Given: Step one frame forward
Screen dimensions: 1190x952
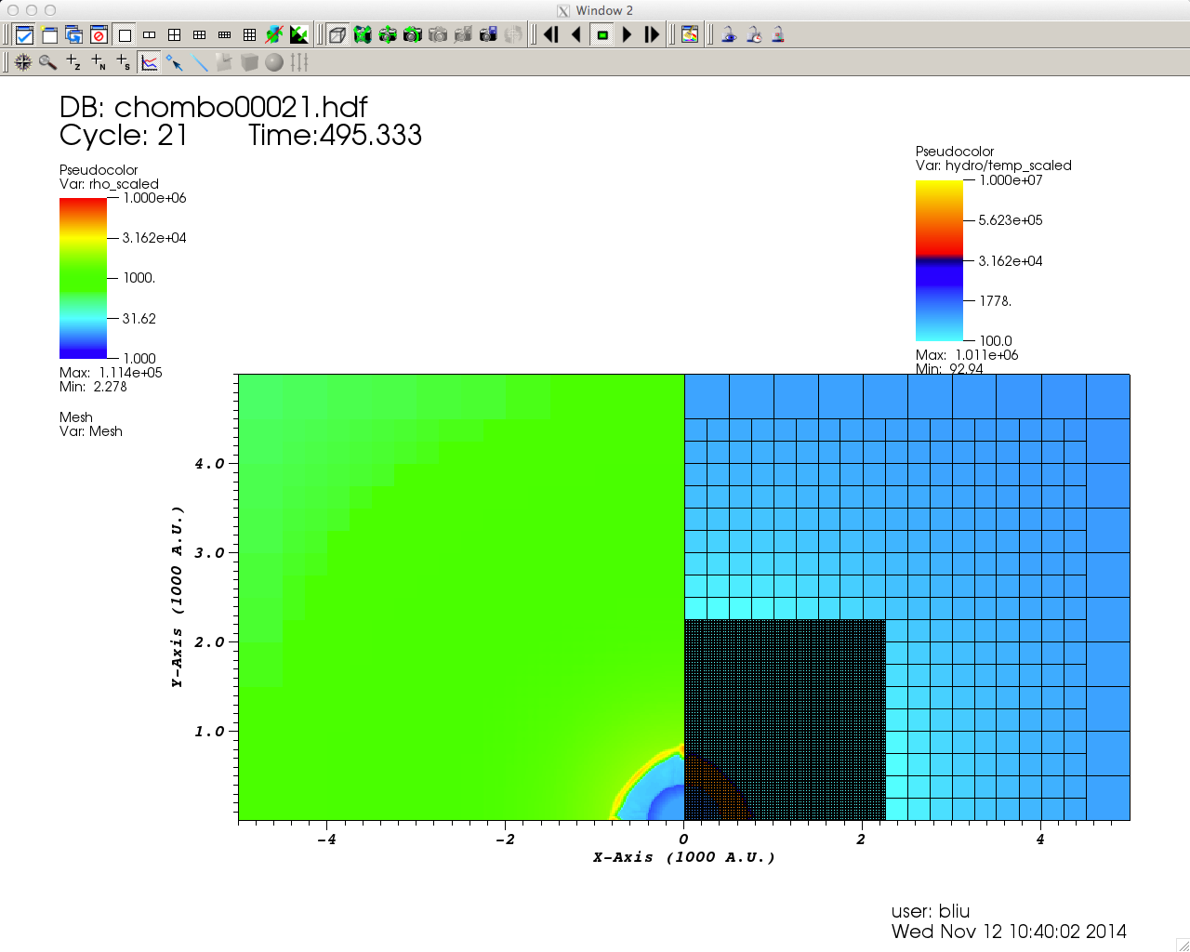Looking at the screenshot, I should pyautogui.click(x=652, y=35).
